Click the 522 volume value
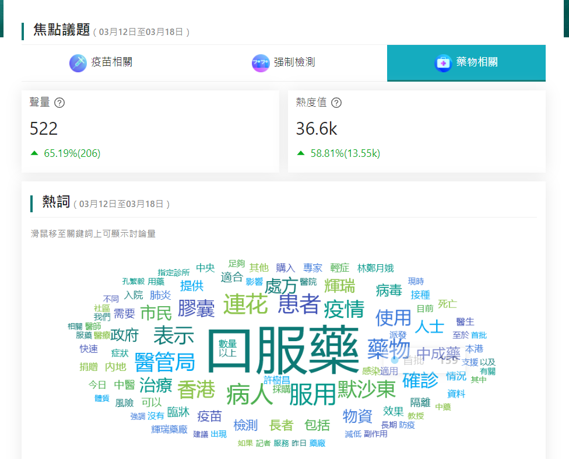 click(44, 128)
